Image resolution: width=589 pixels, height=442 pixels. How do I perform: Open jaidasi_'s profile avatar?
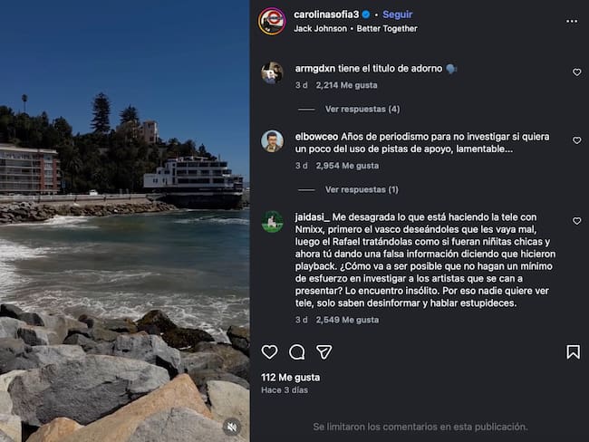click(272, 221)
